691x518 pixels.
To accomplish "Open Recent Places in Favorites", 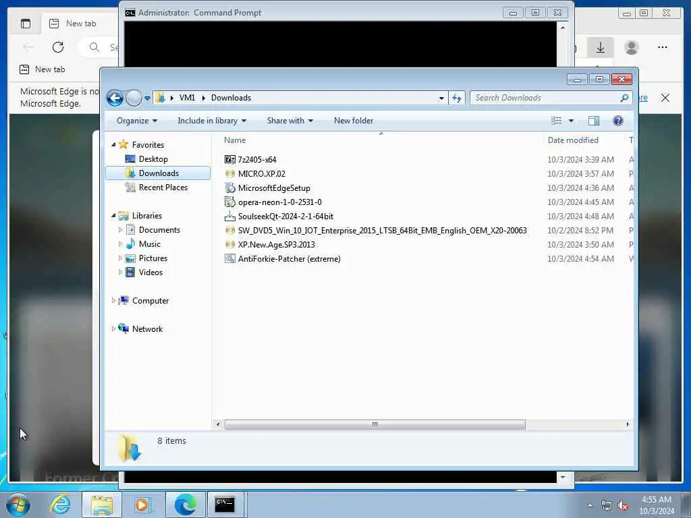I will click(163, 188).
